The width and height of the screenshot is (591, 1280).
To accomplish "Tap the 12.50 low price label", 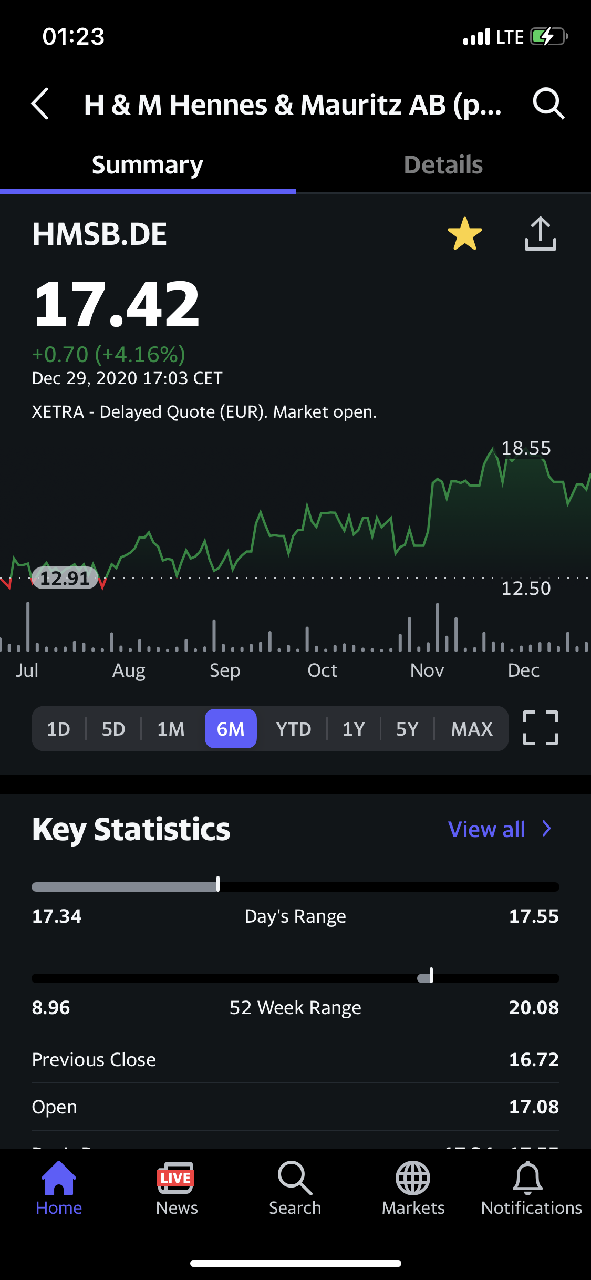I will tap(526, 589).
